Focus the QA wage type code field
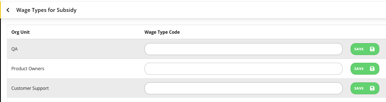The height and width of the screenshot is (102, 386). (x=243, y=49)
